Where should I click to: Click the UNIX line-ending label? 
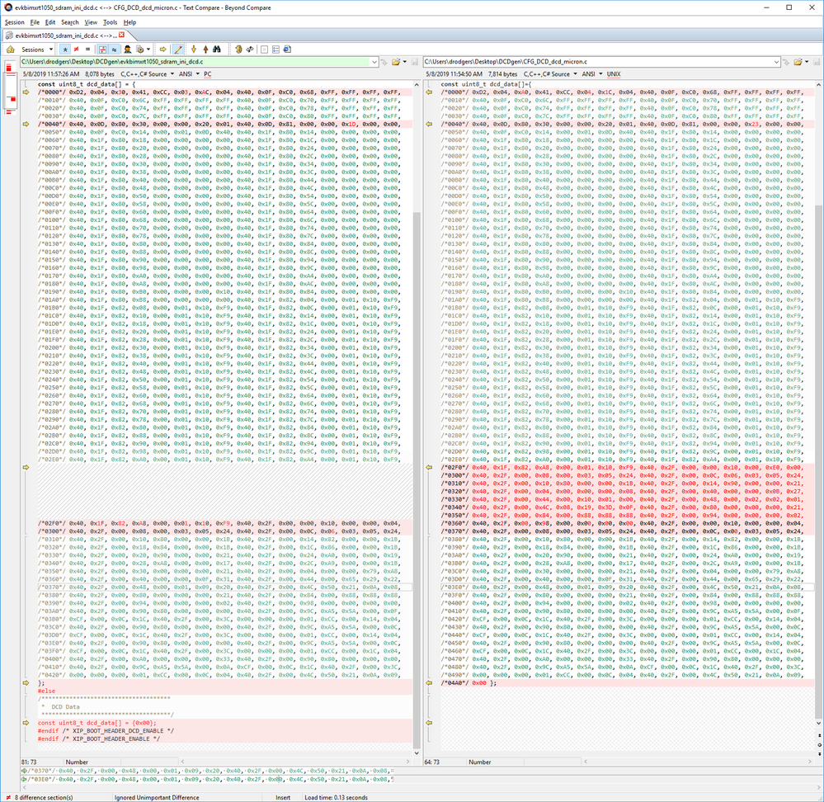point(614,74)
